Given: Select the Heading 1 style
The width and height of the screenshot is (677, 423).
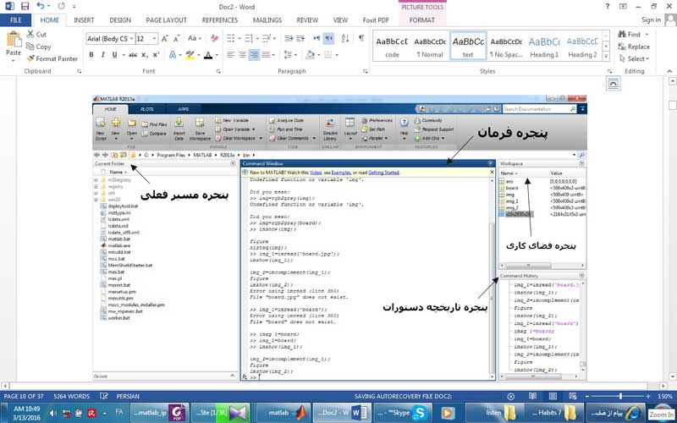Looking at the screenshot, I should [x=544, y=47].
